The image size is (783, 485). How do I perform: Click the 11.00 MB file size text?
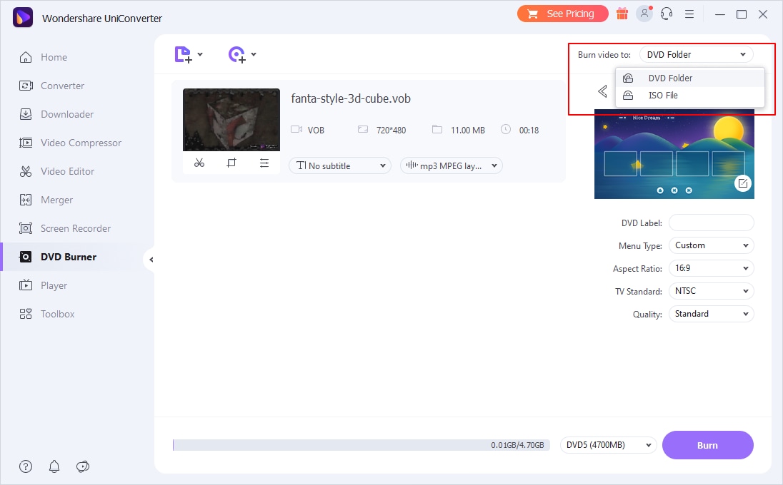[x=468, y=131]
